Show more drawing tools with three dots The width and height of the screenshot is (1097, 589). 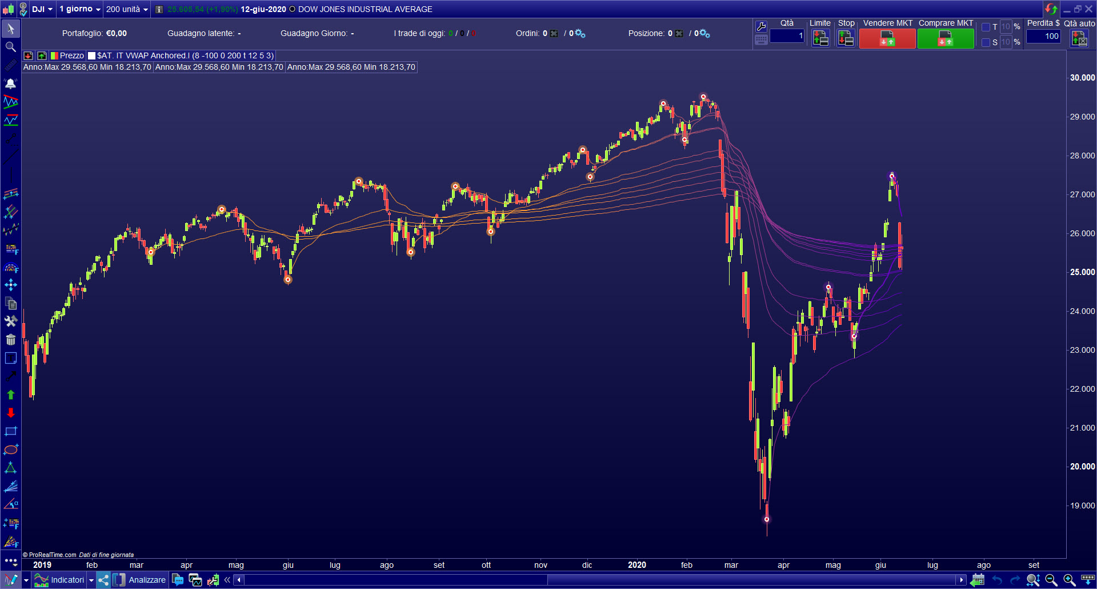click(x=11, y=562)
